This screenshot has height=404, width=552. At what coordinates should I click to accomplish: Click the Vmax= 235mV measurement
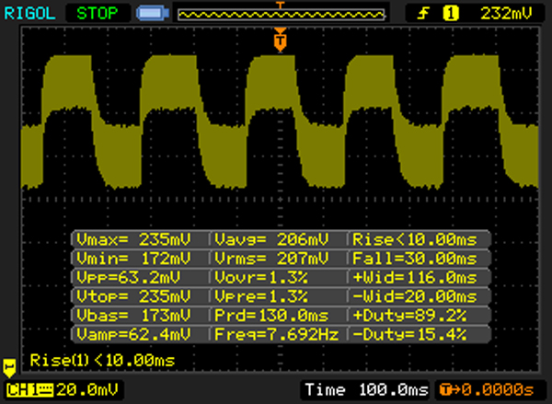point(133,239)
